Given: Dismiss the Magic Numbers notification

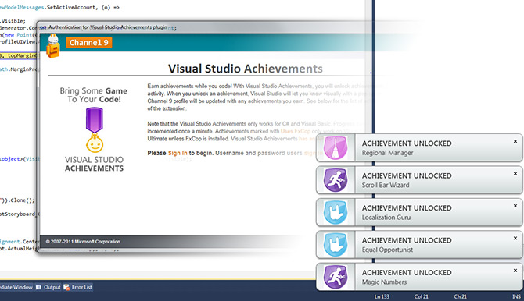Looking at the screenshot, I should tap(515, 271).
